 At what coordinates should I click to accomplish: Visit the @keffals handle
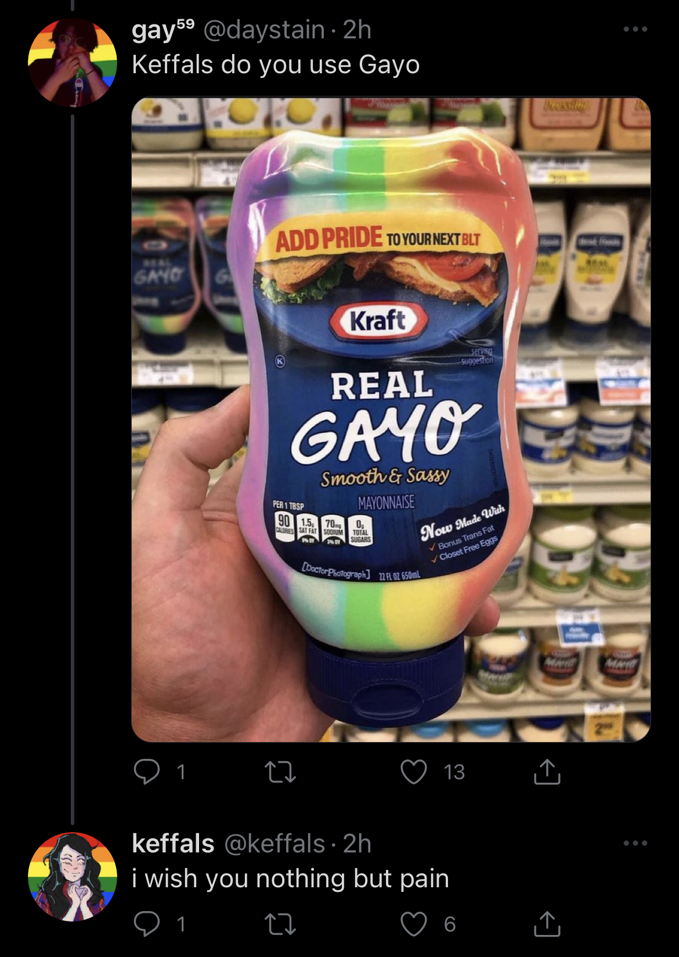coord(275,844)
